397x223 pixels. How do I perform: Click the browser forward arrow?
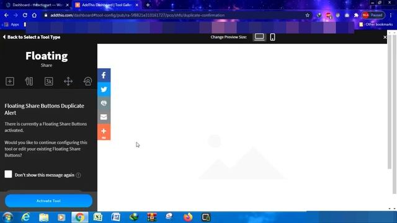[x=16, y=15]
